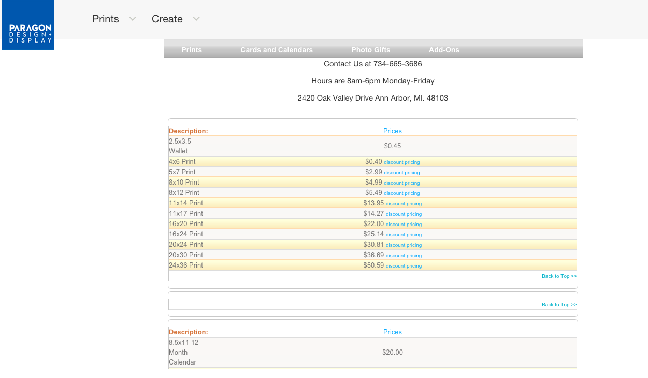Click the $20.00 calendar price
This screenshot has height=378, width=648.
393,353
